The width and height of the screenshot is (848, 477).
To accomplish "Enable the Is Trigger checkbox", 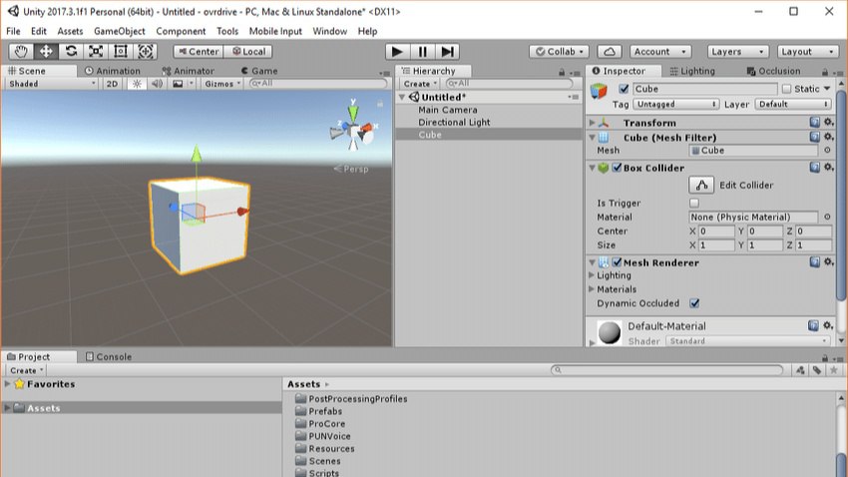I will tap(694, 203).
